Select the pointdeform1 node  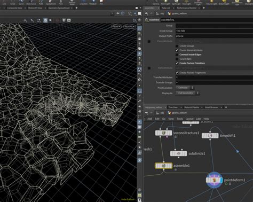pyautogui.click(x=214, y=180)
